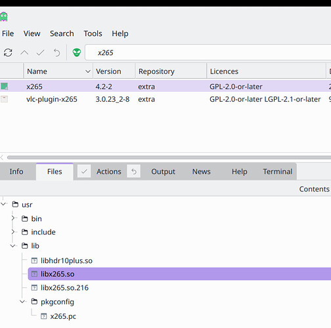This screenshot has height=328, width=331.
Task: Toggle the installed-state box for x265
Action: pyautogui.click(x=4, y=87)
